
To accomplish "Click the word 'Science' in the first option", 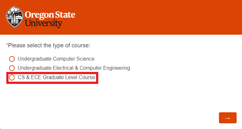I will coord(85,59).
